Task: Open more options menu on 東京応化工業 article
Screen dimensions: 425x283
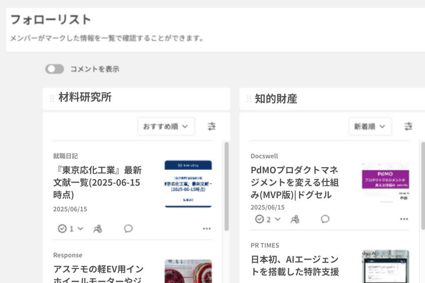Action: pos(207,229)
